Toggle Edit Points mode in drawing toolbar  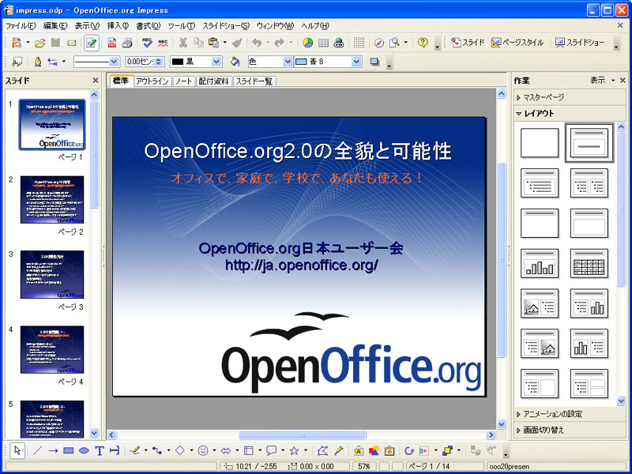[322, 450]
